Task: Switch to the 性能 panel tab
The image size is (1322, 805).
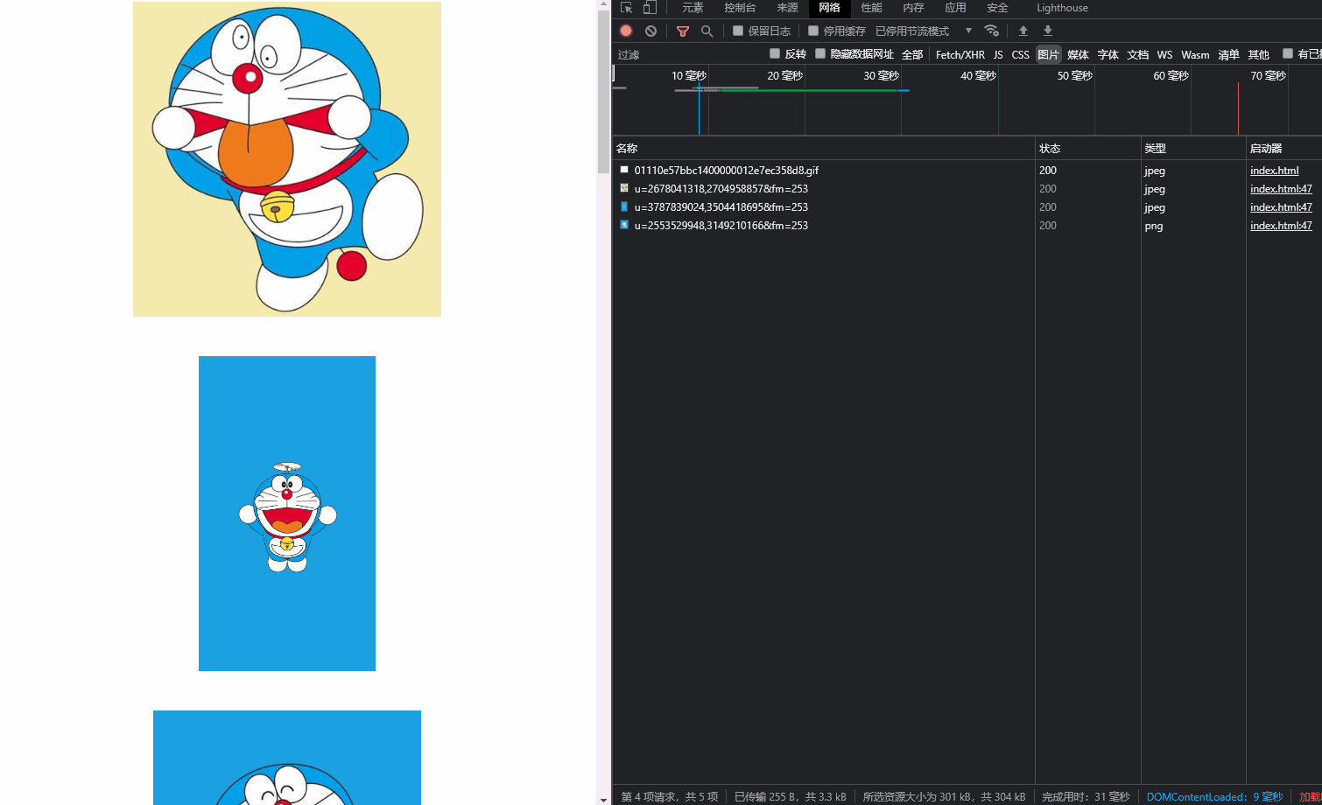Action: tap(871, 8)
